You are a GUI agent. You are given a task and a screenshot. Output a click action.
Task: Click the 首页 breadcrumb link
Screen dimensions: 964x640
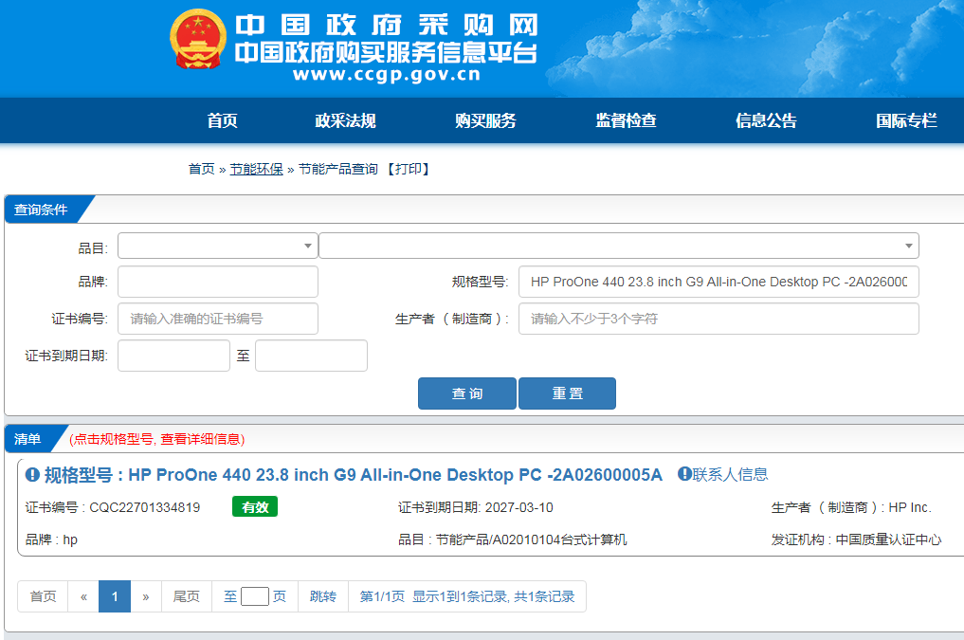click(201, 169)
